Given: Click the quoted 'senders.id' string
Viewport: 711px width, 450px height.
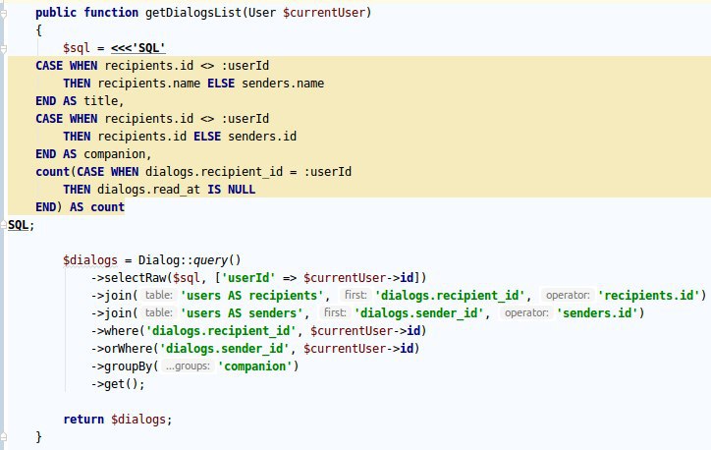Looking at the screenshot, I should pos(598,313).
